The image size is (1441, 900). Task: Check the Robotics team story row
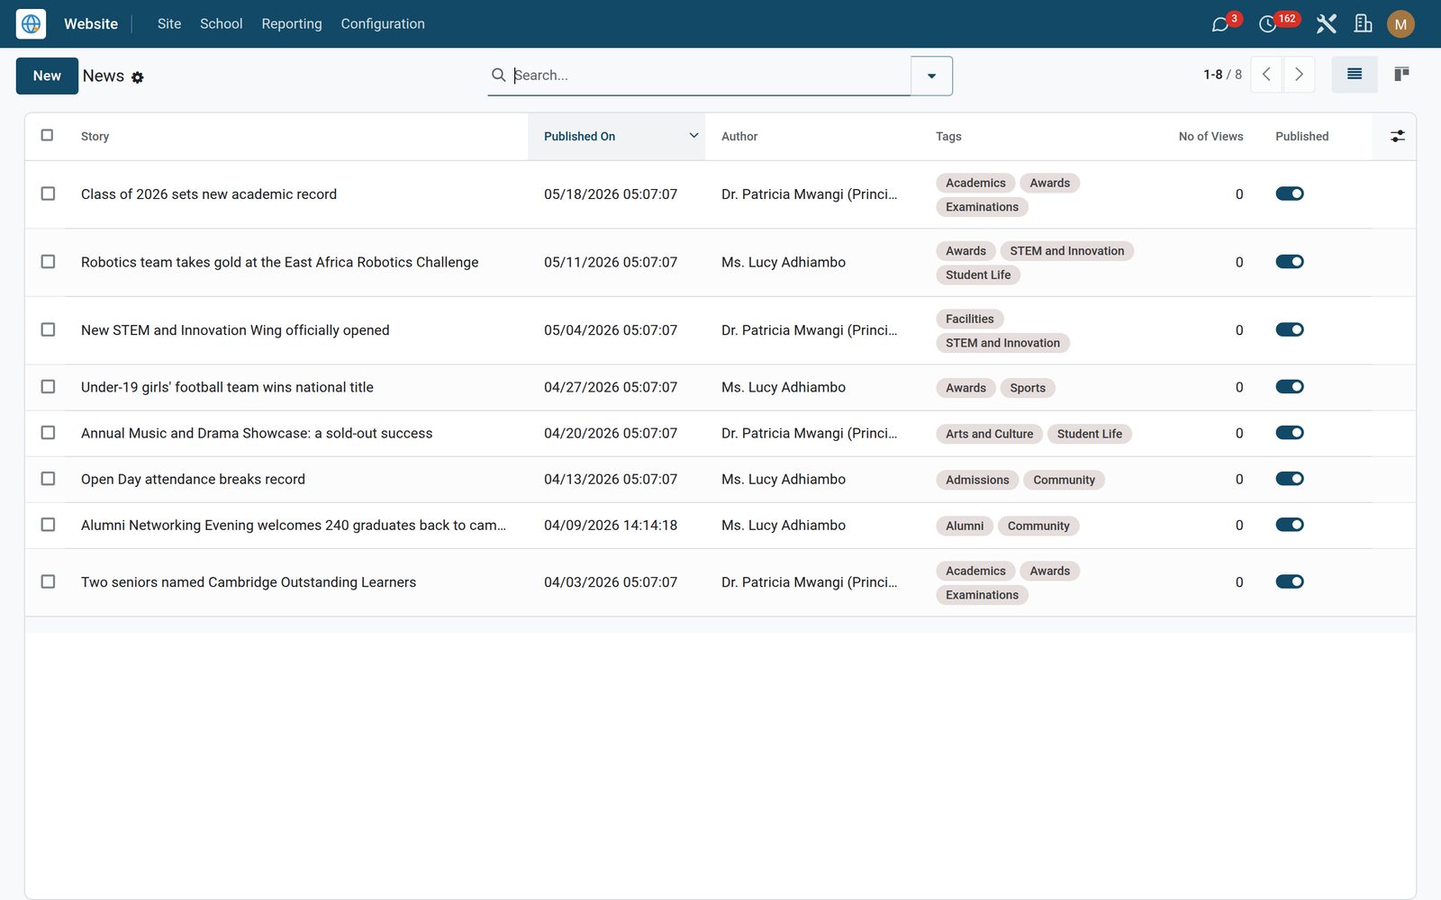(48, 262)
